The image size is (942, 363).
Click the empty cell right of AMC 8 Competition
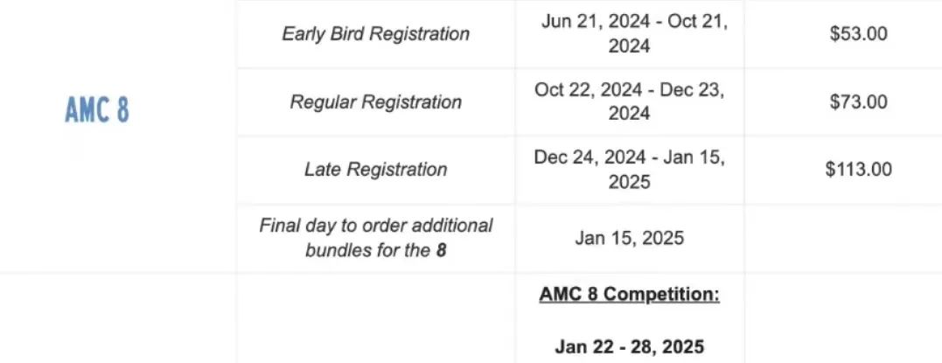[843, 318]
